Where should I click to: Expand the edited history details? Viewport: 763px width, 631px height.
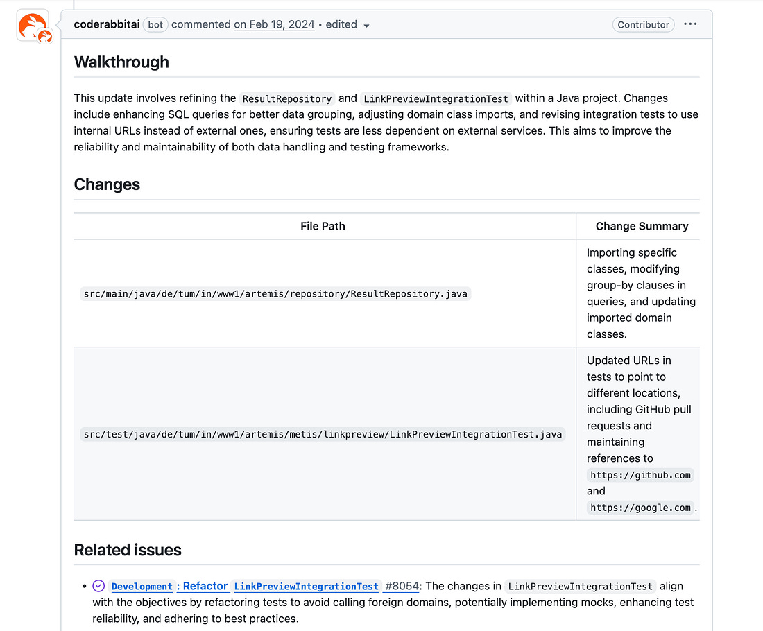tap(366, 25)
